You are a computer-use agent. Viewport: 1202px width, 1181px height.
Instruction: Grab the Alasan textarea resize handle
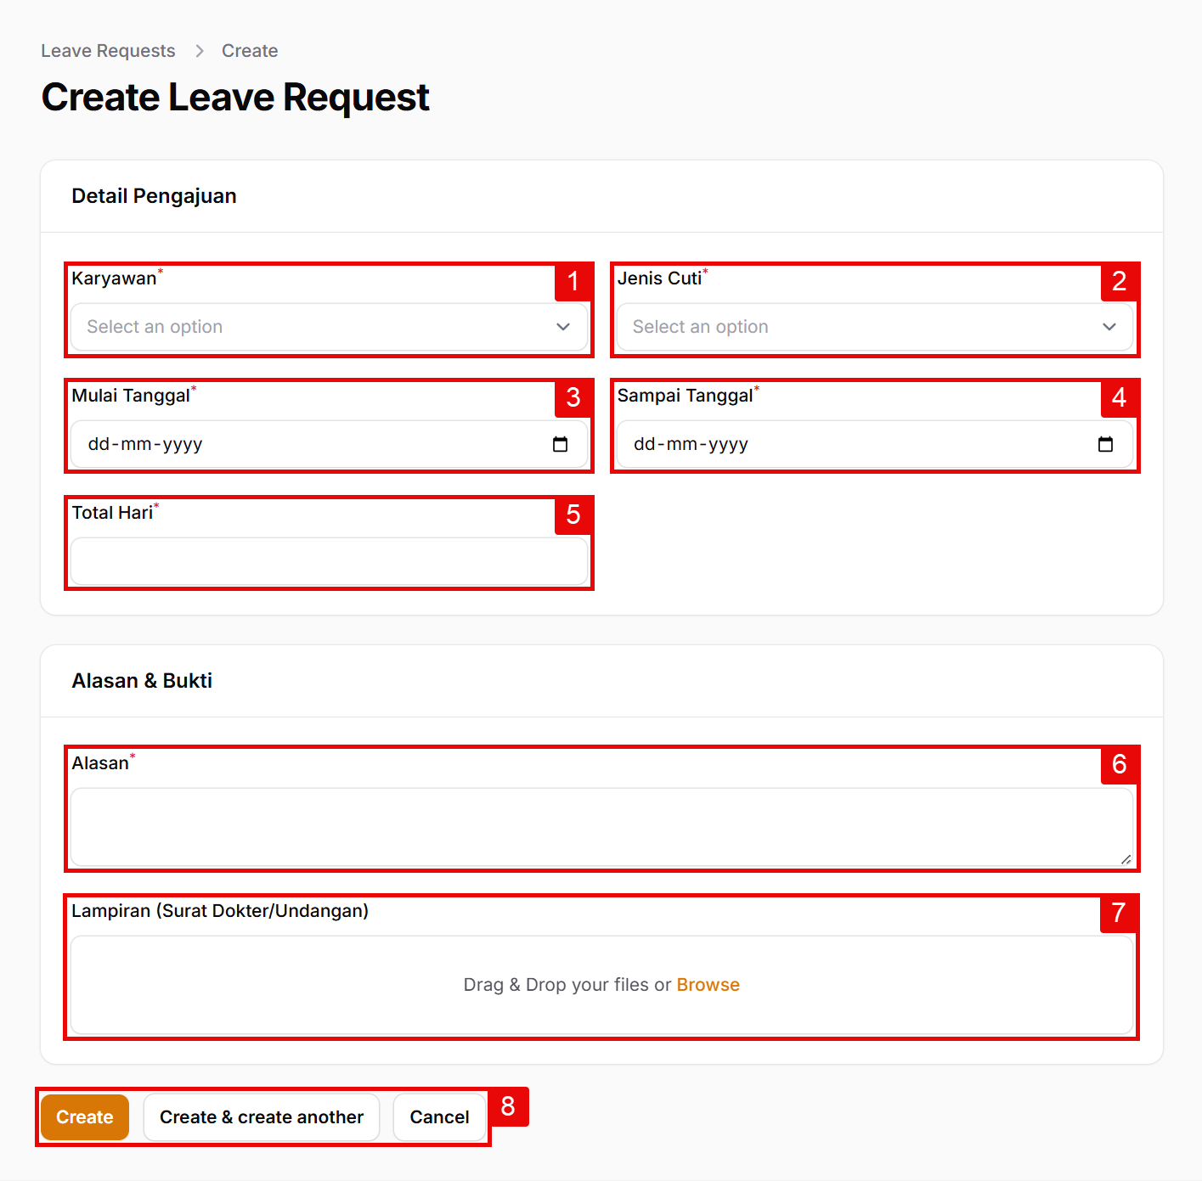(1126, 859)
